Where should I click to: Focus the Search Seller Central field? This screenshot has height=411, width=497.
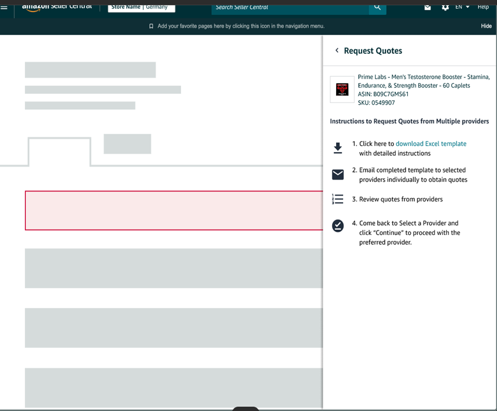tap(290, 7)
